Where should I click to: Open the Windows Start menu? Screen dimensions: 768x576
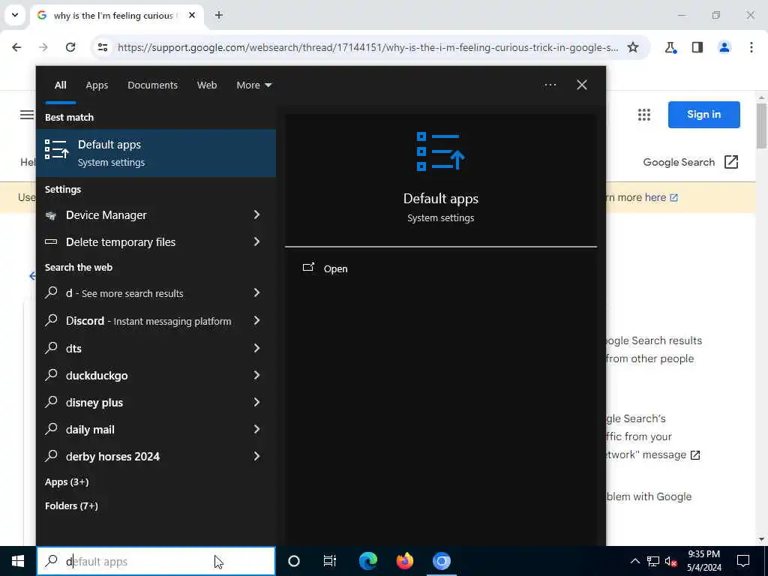(18, 561)
